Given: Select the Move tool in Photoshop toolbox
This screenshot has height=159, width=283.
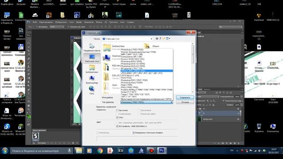Looking at the screenshot, I should (29, 35).
